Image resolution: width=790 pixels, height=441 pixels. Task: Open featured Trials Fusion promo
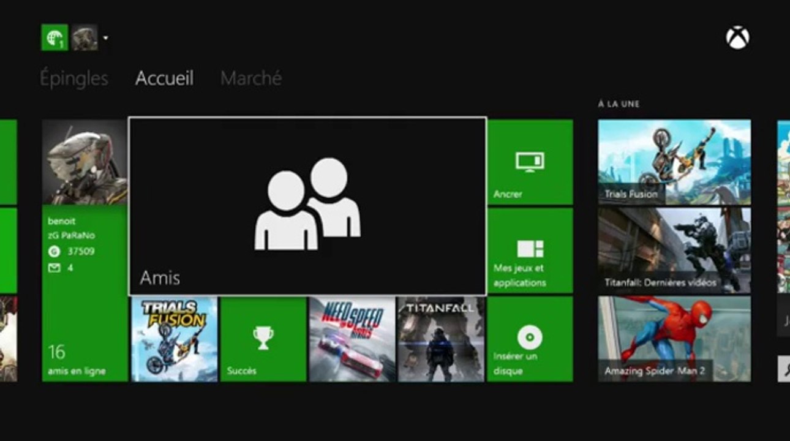click(x=674, y=162)
